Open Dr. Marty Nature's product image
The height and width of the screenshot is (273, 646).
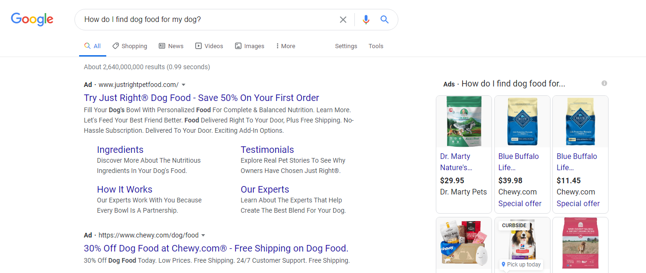click(464, 122)
